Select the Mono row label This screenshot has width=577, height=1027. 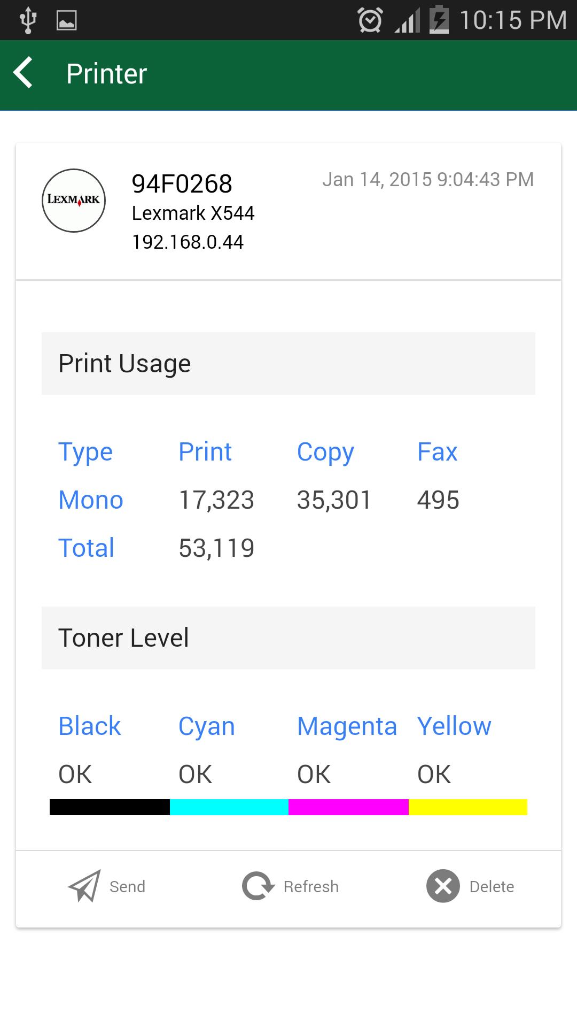90,500
